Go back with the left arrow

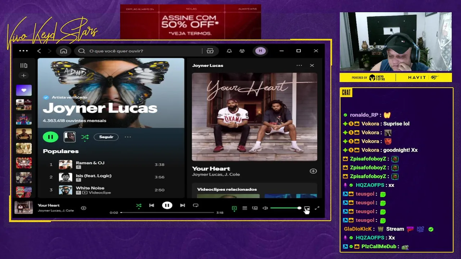pyautogui.click(x=39, y=51)
